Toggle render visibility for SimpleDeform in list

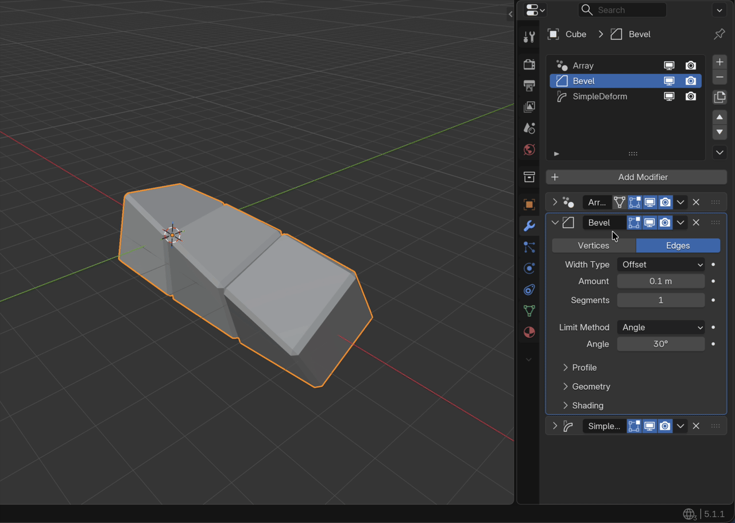pos(691,96)
